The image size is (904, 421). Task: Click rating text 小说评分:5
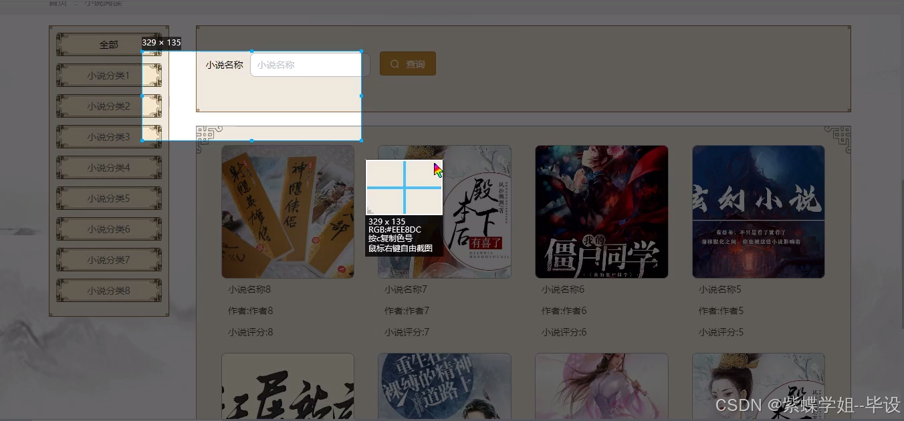click(x=721, y=332)
